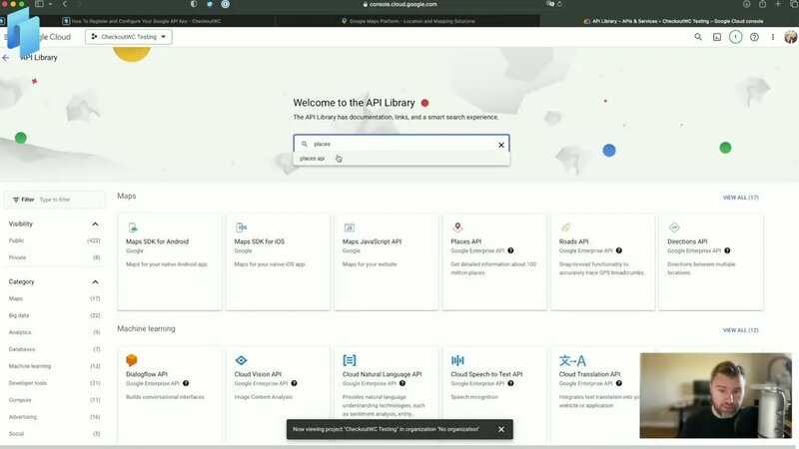The height and width of the screenshot is (449, 799).
Task: Clear the API Library search box
Action: click(501, 145)
